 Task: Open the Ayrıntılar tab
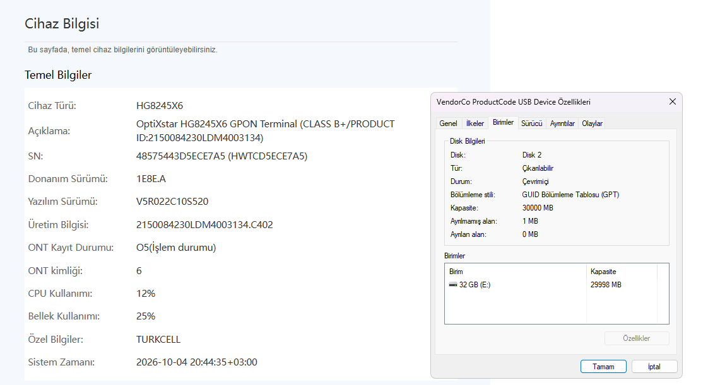pos(562,124)
